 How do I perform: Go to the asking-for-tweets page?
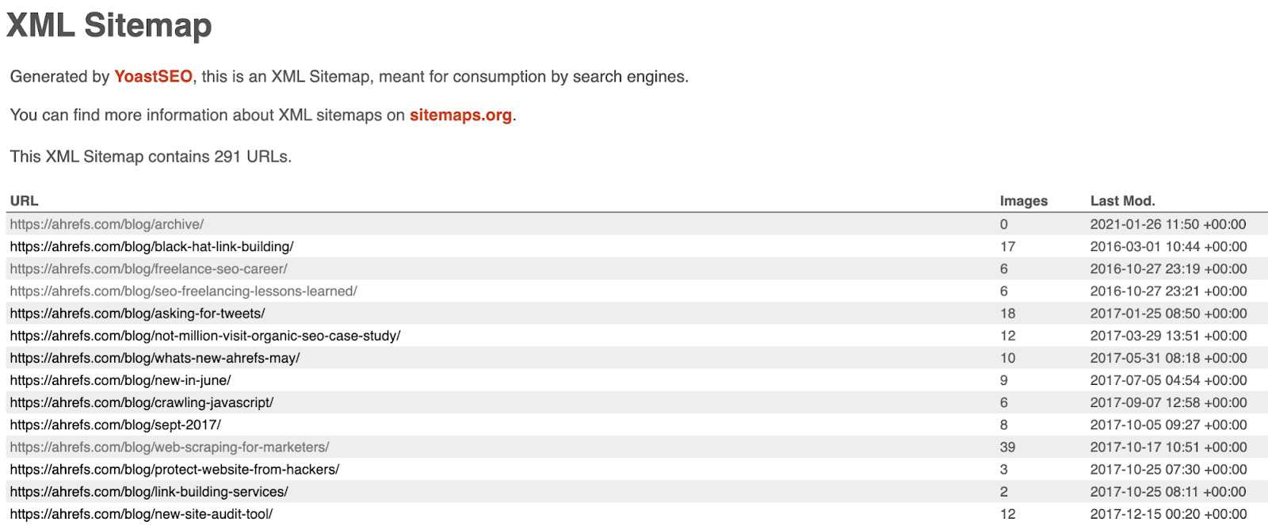137,314
